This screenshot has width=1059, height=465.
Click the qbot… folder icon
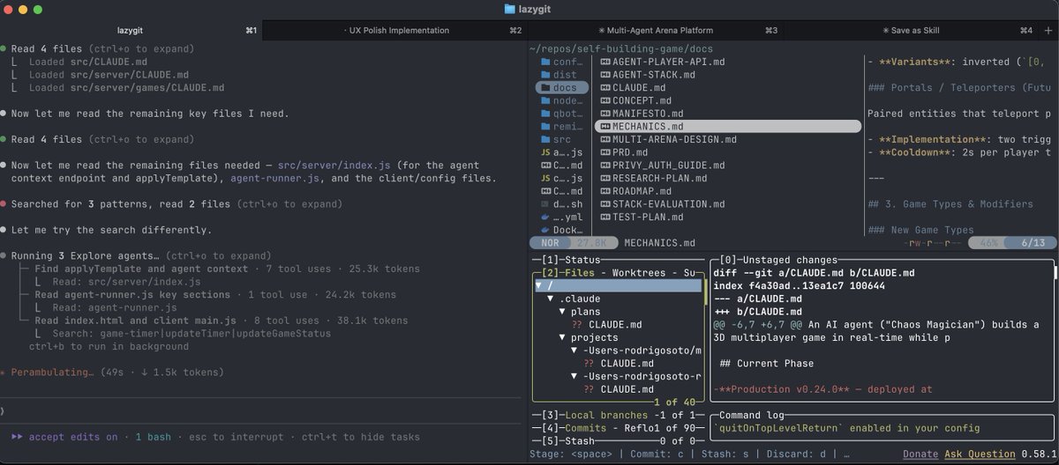click(x=545, y=114)
